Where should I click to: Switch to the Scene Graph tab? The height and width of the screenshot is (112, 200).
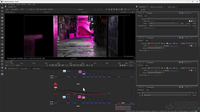tap(171, 7)
